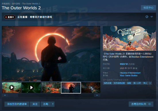This screenshot has height=111, width=158.
Task: Click the thumbnail strip scrollbar handle
Action: 13,95
